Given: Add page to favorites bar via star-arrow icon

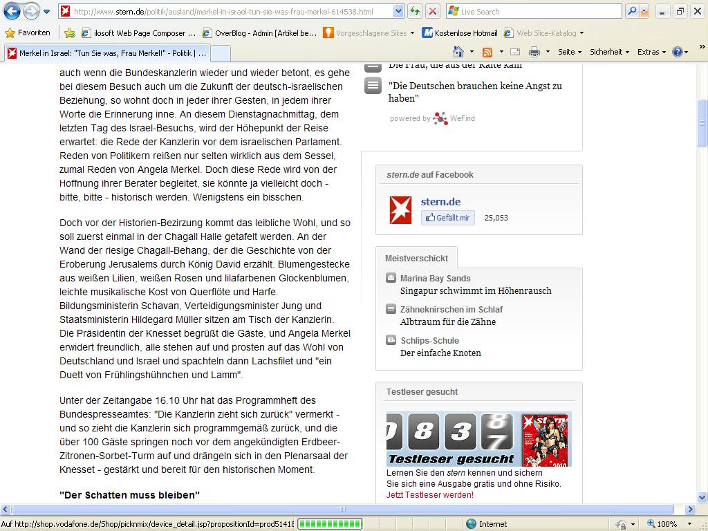Looking at the screenshot, I should (x=70, y=33).
